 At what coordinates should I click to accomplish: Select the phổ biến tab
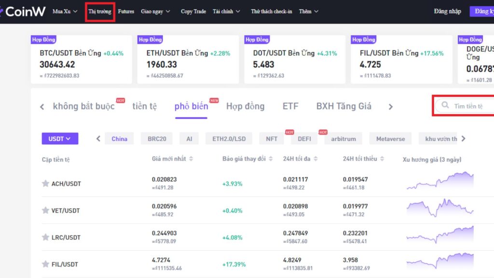(191, 106)
